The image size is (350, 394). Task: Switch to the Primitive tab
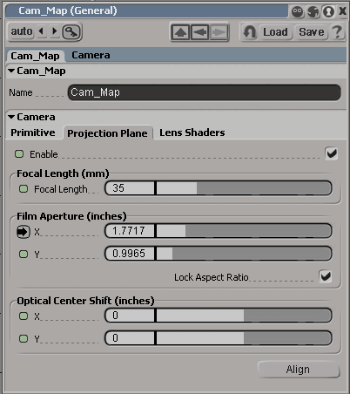[x=33, y=132]
